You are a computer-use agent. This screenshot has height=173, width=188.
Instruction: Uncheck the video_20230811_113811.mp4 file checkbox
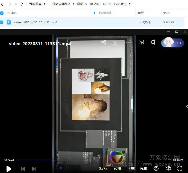2,22
